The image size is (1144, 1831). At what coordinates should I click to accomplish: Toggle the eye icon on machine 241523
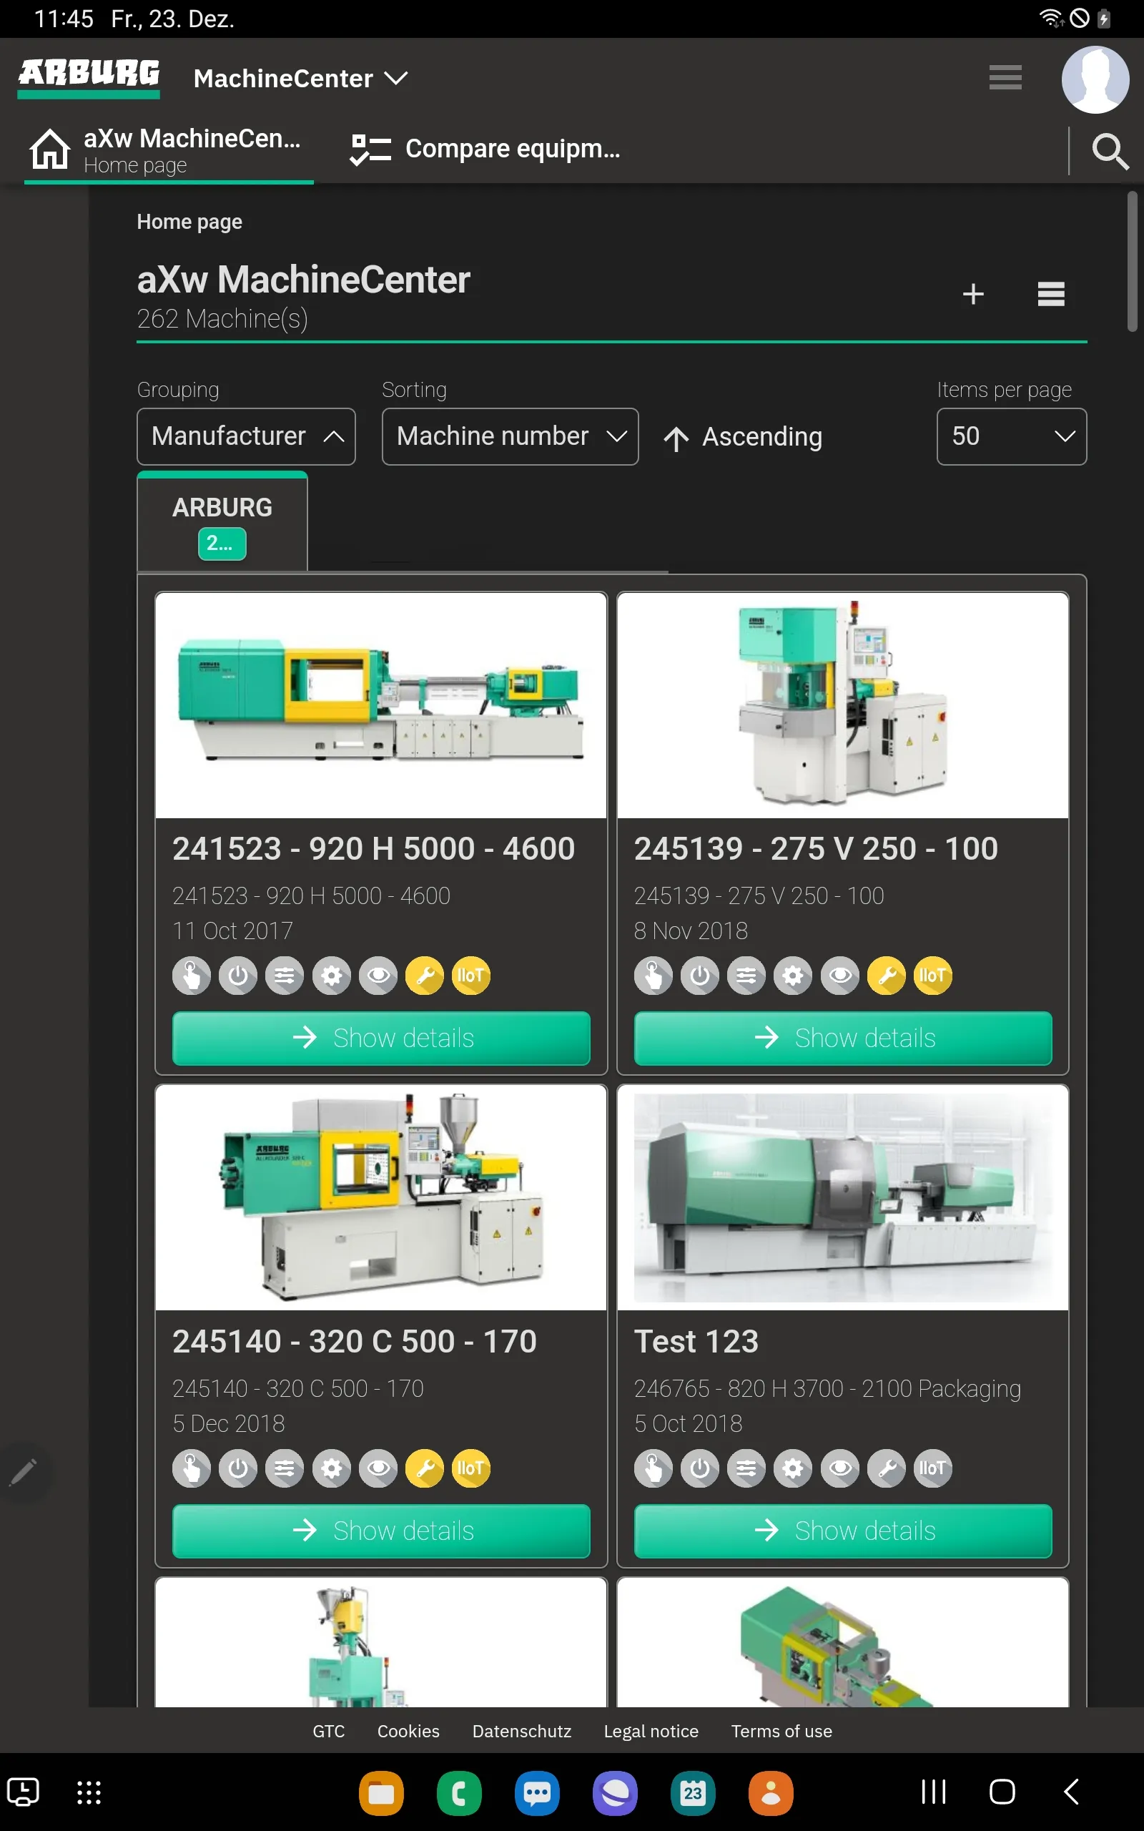pos(378,976)
